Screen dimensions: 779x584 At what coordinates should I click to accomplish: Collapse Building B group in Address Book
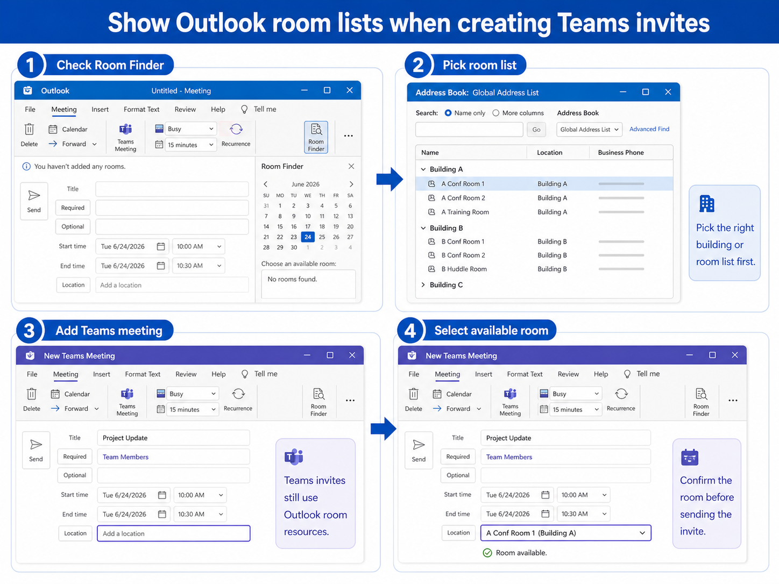coord(423,228)
